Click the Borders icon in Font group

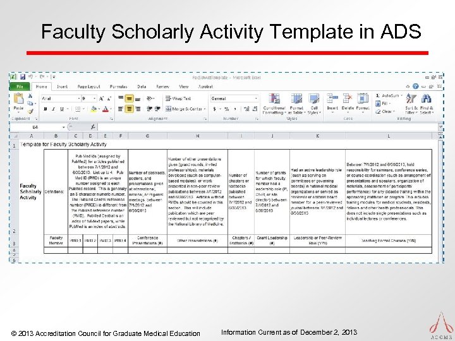click(x=78, y=109)
